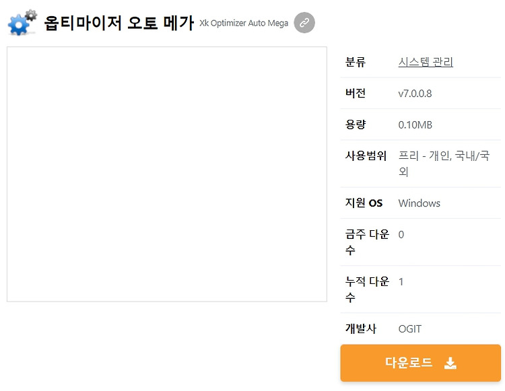Click the 분류 label
The width and height of the screenshot is (505, 391).
click(x=356, y=62)
